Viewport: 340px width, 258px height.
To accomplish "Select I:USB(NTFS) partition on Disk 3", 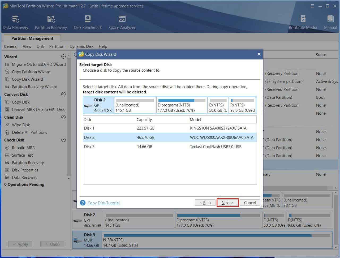I will point(217,240).
